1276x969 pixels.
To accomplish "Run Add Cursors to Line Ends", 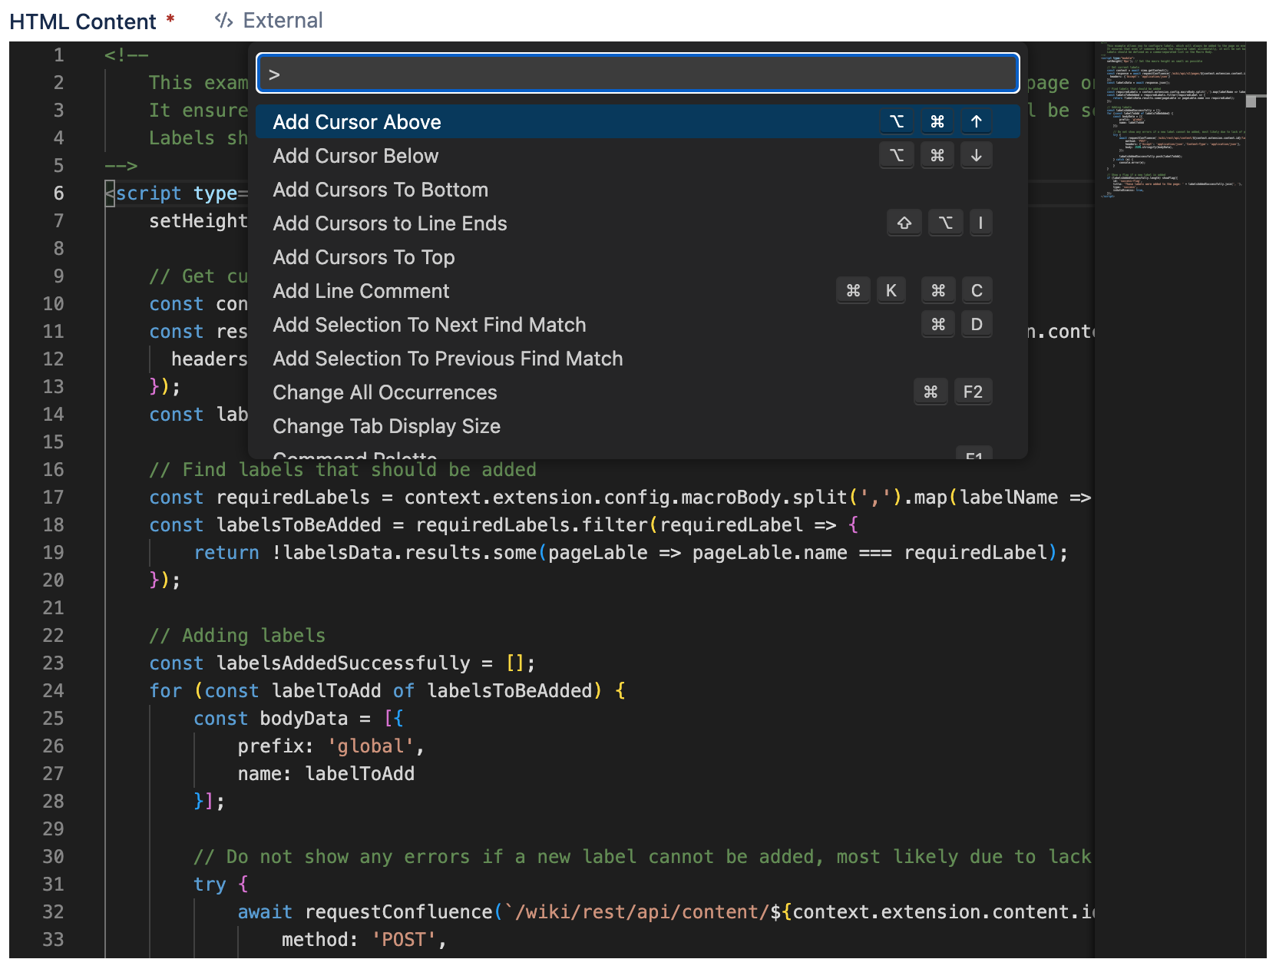I will (x=389, y=223).
